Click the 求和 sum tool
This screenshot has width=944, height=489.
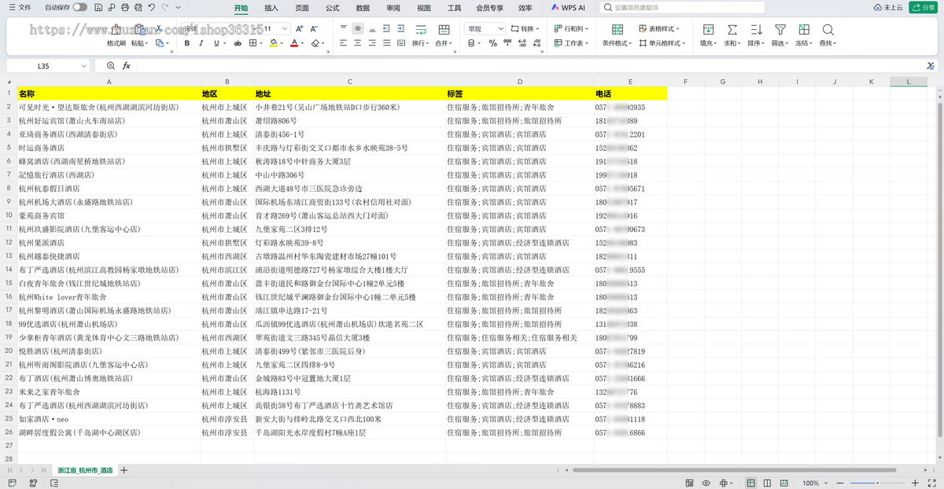(x=732, y=35)
